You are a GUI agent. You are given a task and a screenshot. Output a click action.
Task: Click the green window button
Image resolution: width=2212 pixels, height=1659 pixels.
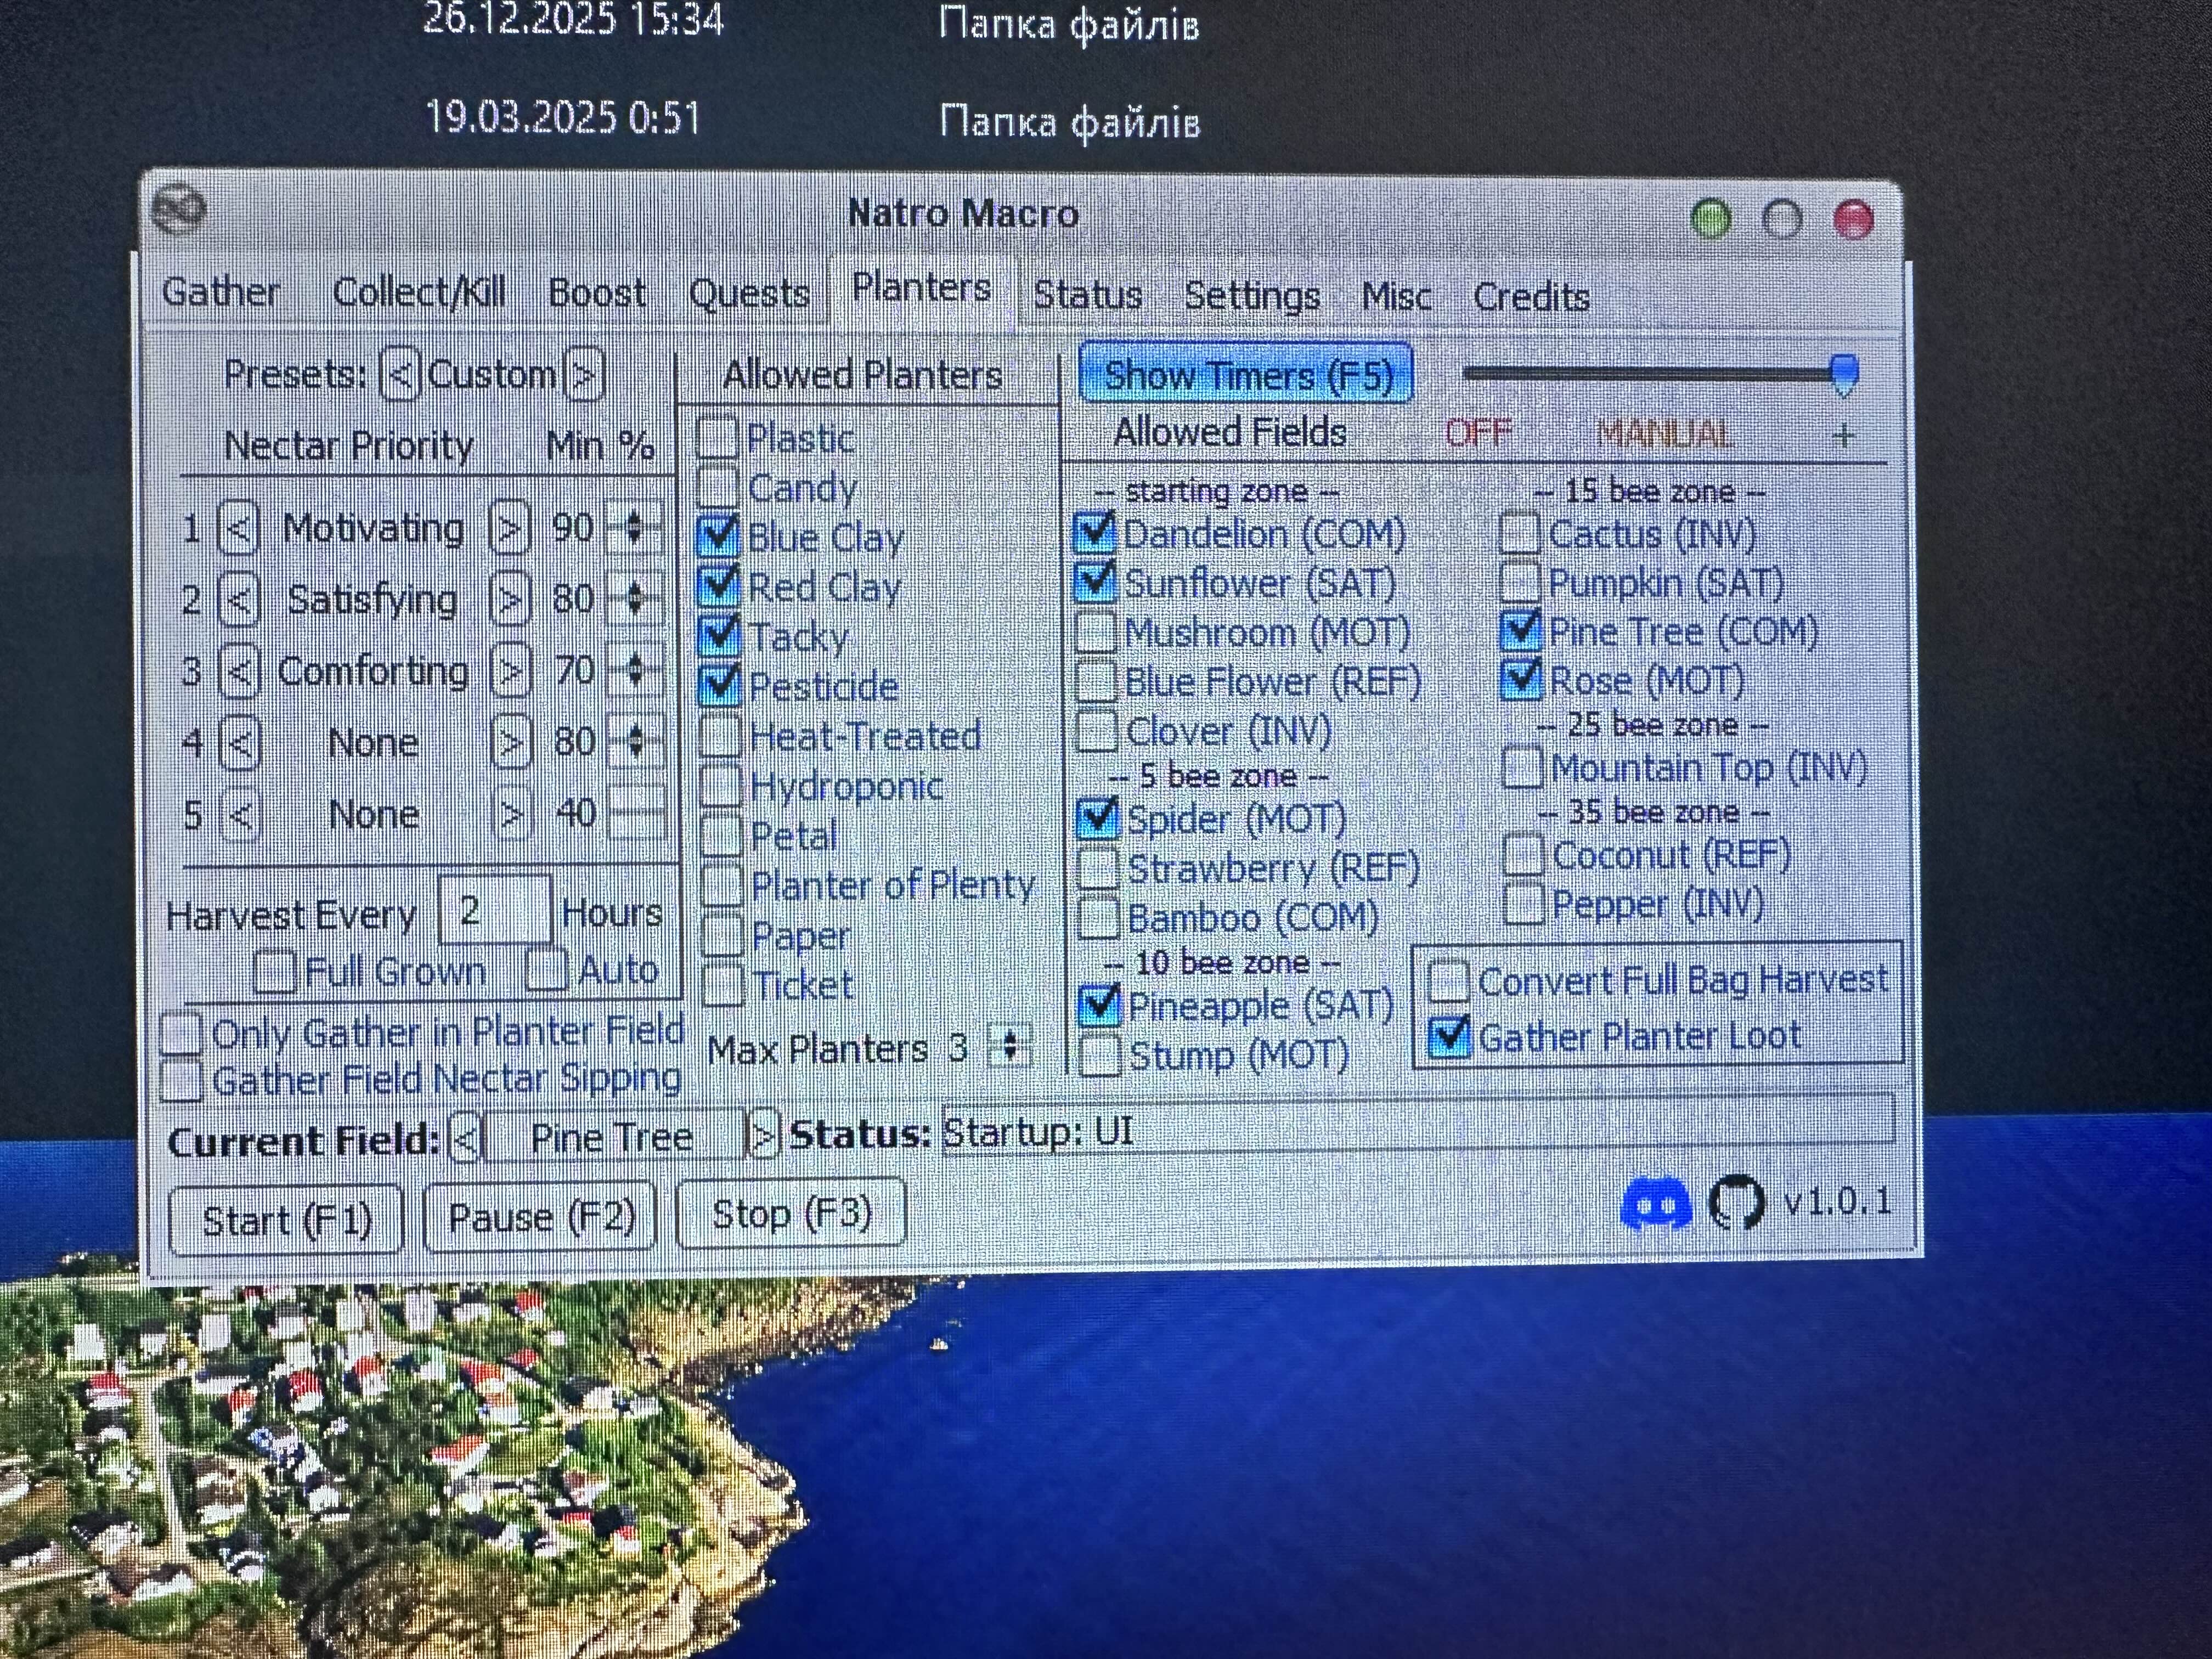point(1710,218)
